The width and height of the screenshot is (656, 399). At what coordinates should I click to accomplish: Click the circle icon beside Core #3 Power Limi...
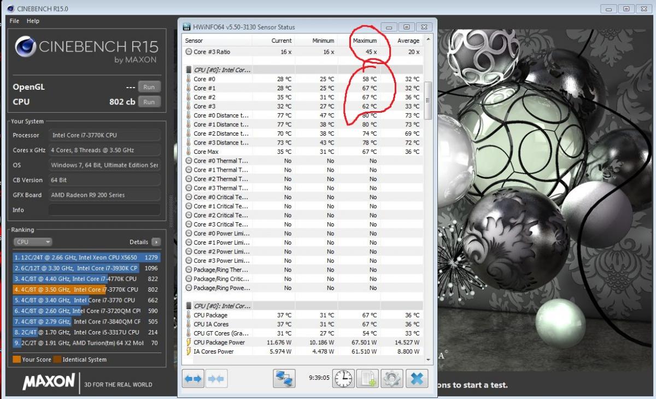[x=189, y=261]
